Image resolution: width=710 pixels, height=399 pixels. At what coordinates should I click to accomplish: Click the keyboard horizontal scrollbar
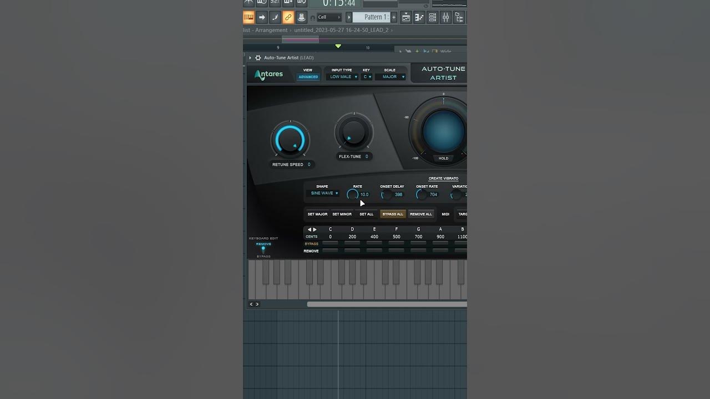click(387, 304)
